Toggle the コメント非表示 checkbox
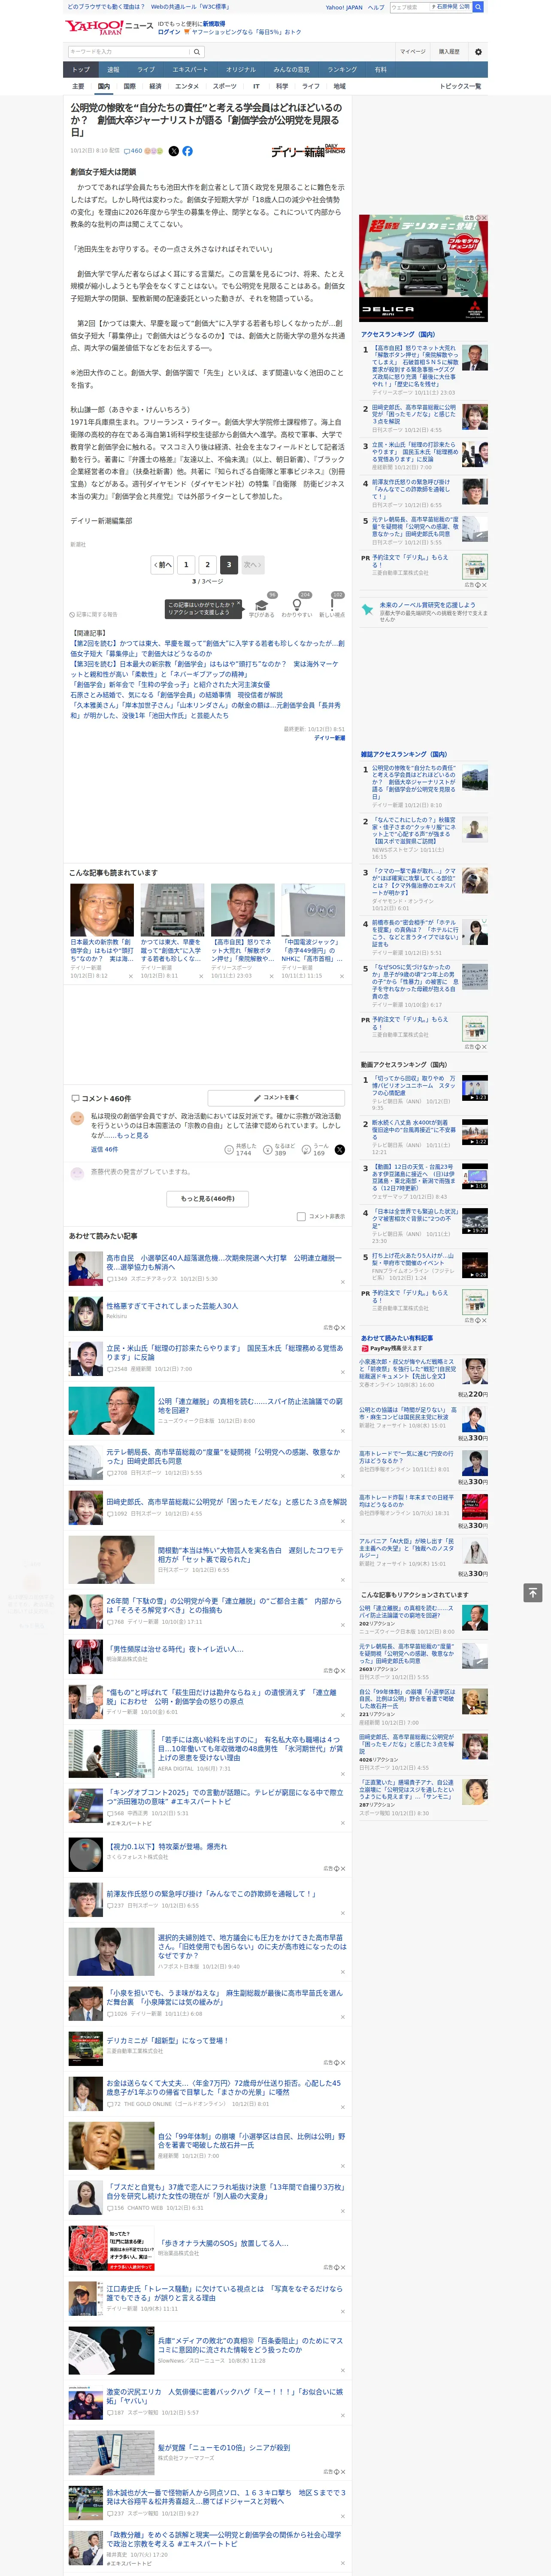This screenshot has width=551, height=2576. click(301, 1217)
